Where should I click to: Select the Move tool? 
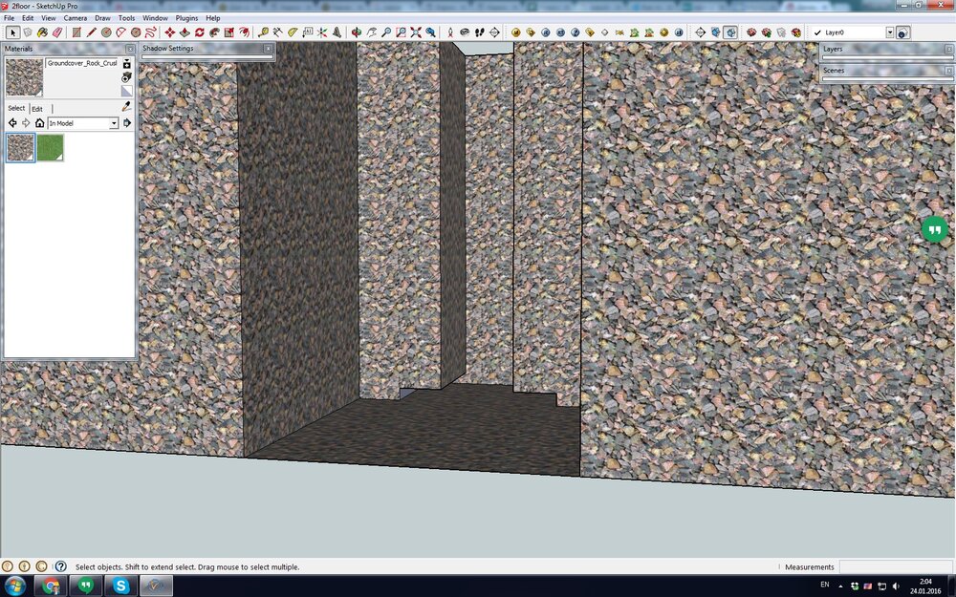click(169, 32)
